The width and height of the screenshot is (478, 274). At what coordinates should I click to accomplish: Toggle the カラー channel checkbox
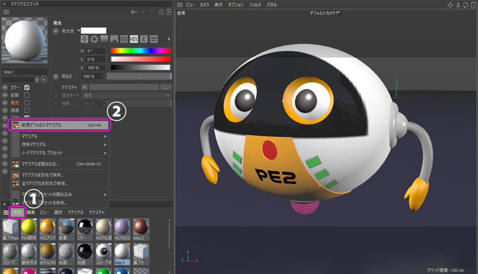[x=27, y=88]
